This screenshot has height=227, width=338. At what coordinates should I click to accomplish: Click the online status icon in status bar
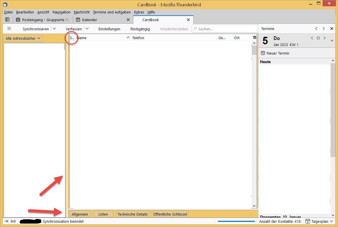(13, 221)
